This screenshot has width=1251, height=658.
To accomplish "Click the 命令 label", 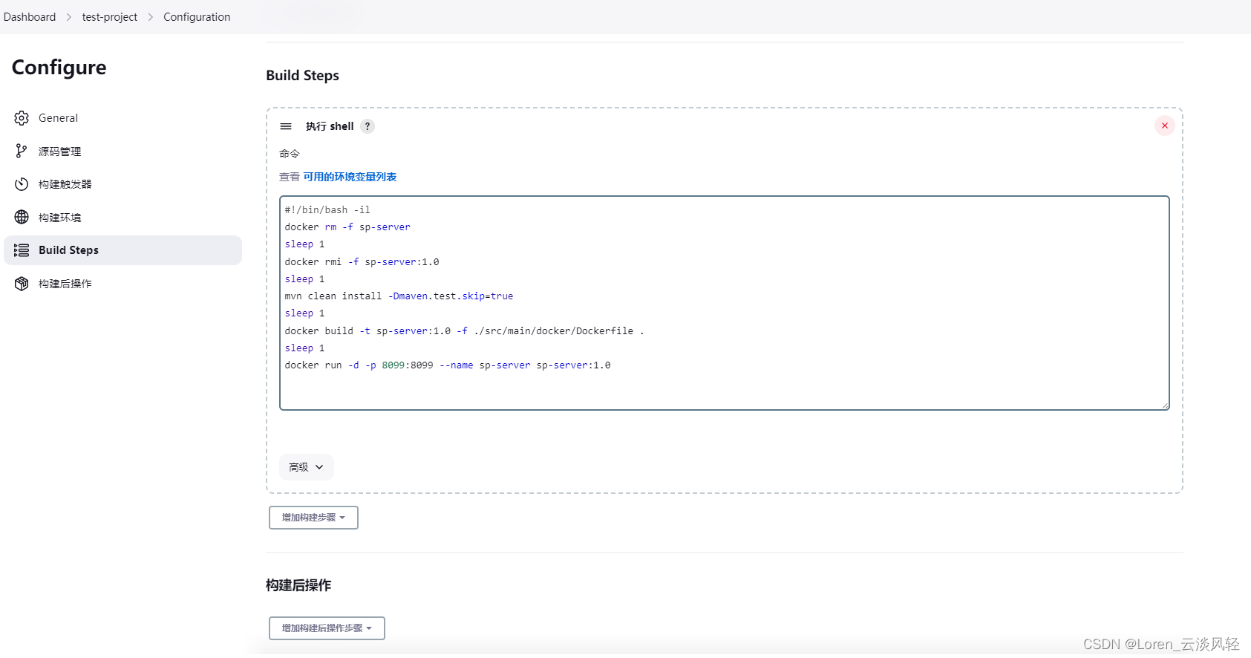I will [x=290, y=154].
